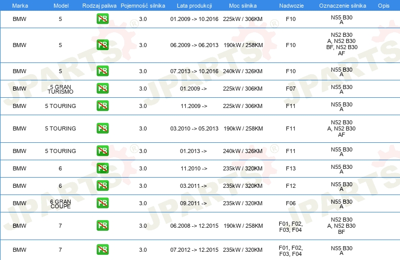Screen dimensions: 400x260
Task: Click the Model column header
Action: point(61,6)
